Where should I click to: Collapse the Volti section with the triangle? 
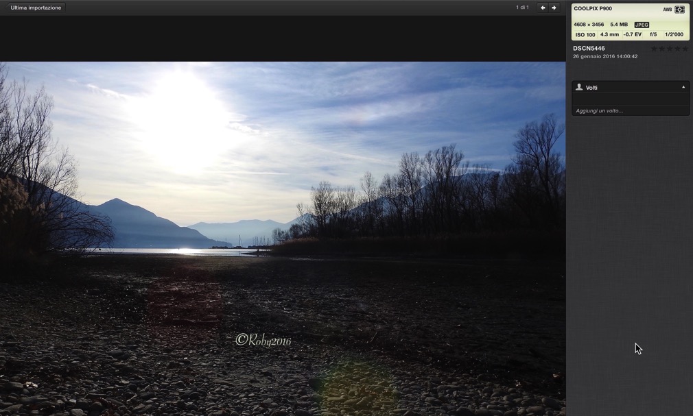pyautogui.click(x=683, y=87)
